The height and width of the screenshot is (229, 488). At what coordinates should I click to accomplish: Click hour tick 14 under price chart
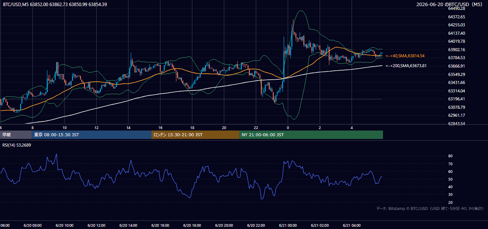point(128,128)
